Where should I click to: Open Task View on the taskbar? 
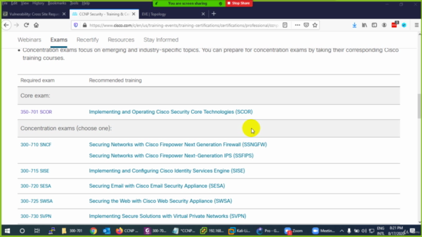click(x=37, y=231)
